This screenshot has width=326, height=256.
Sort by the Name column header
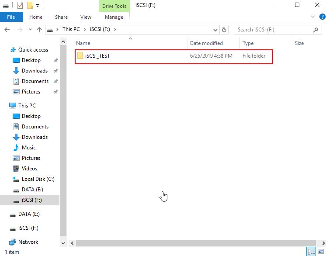tap(83, 43)
